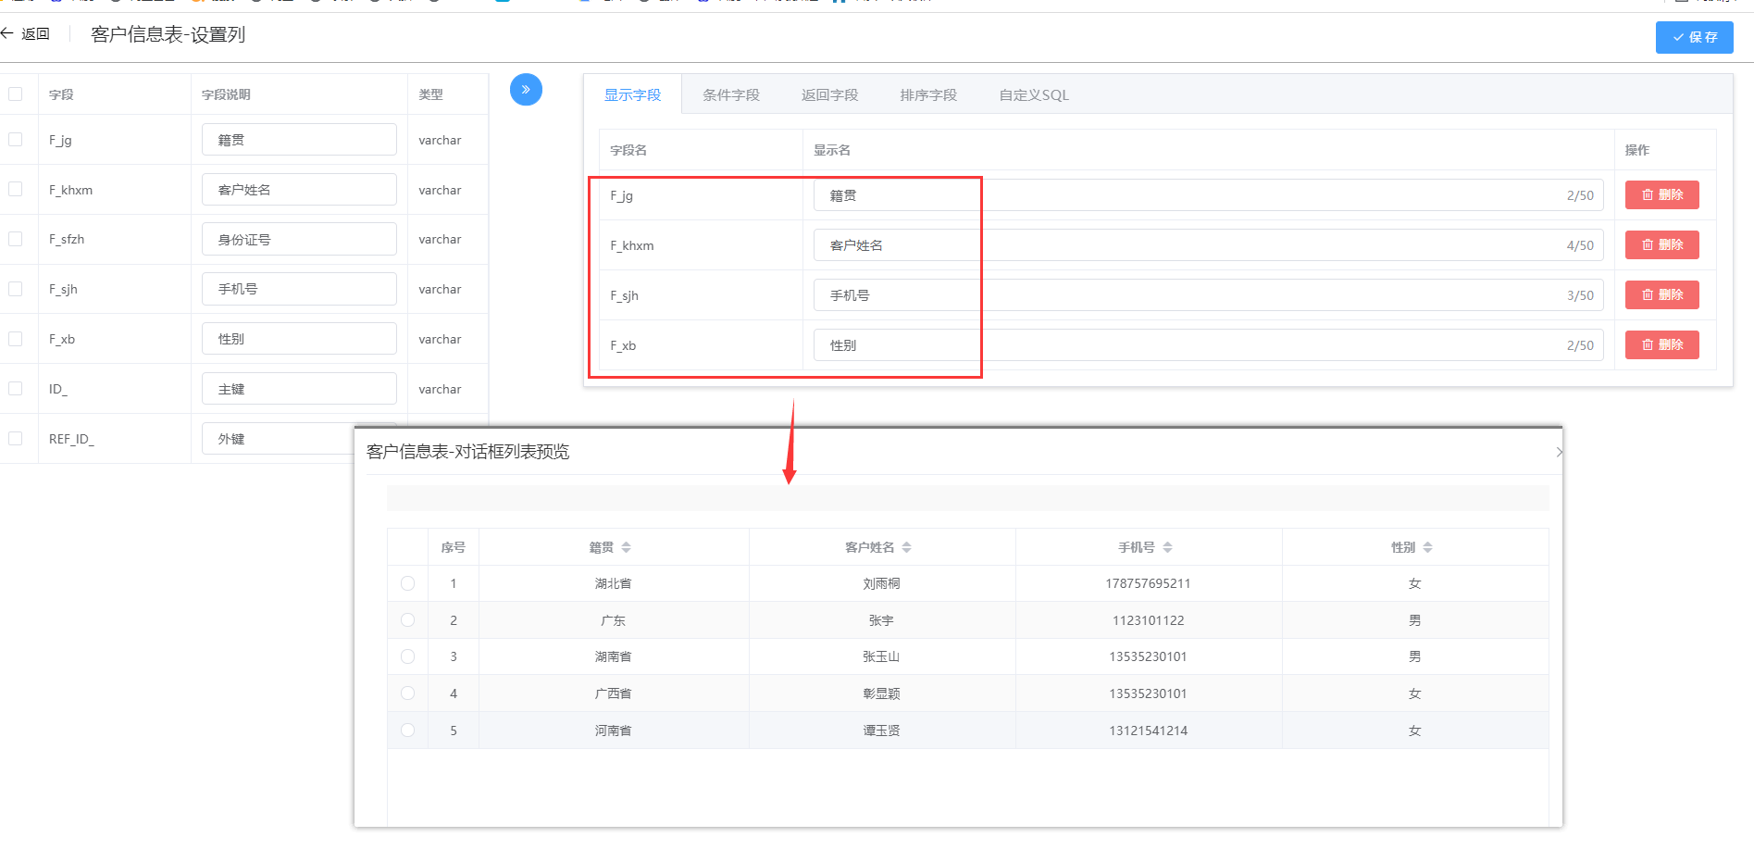
Task: Sort preview table by 客户姓名 column
Action: pos(906,547)
